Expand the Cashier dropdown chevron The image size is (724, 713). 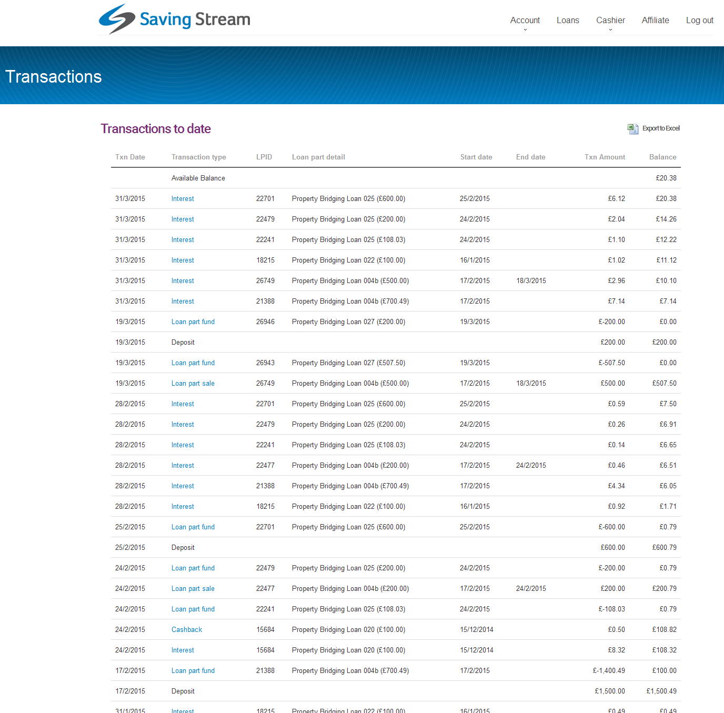click(x=610, y=29)
